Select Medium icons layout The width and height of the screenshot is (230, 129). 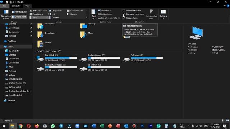[75, 11]
